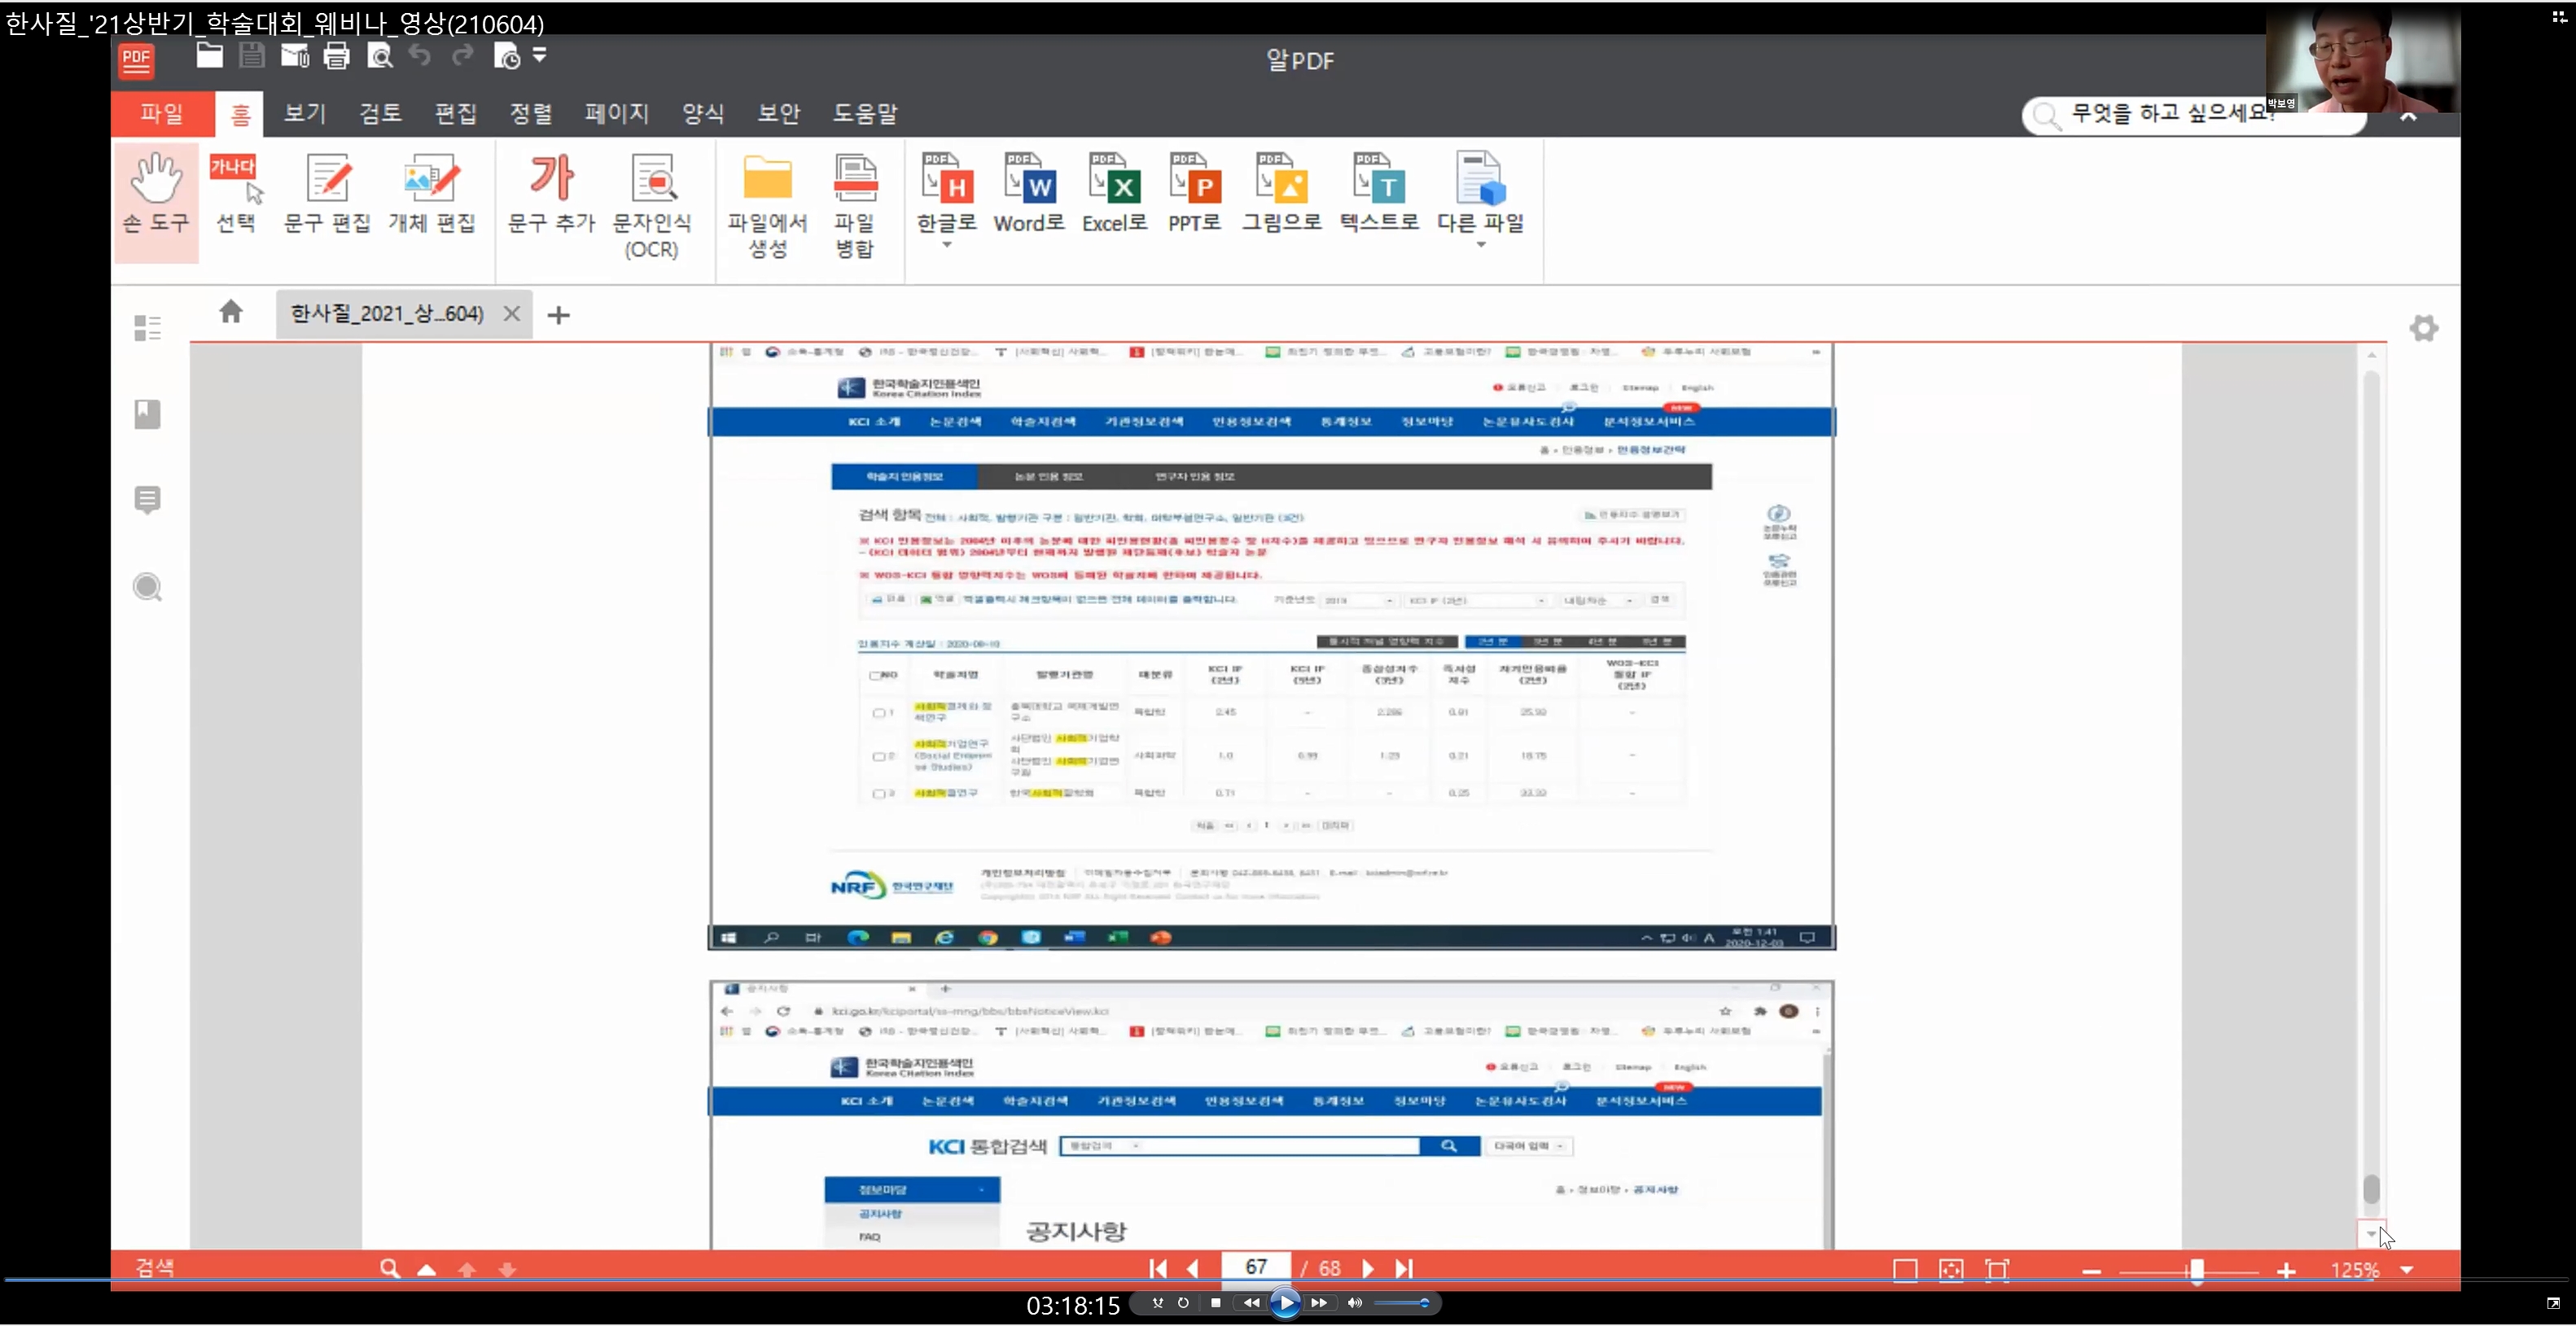Expand the 한글로 conversion dropdown
The height and width of the screenshot is (1326, 2576).
pos(947,245)
